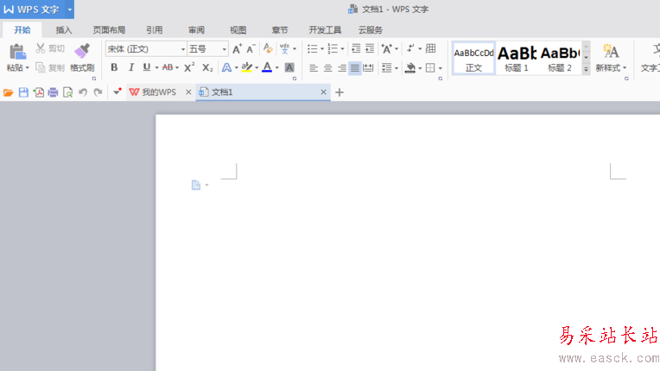Apply blue font color A
Viewport: 660px width, 371px height.
(x=267, y=67)
